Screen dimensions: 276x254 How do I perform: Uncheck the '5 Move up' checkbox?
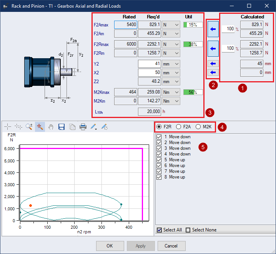click(x=159, y=160)
